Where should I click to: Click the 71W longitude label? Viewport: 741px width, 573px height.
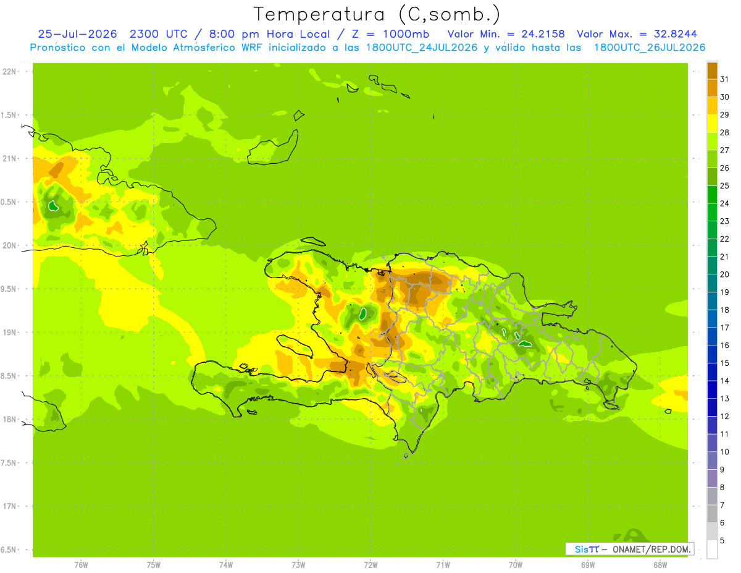pos(443,565)
